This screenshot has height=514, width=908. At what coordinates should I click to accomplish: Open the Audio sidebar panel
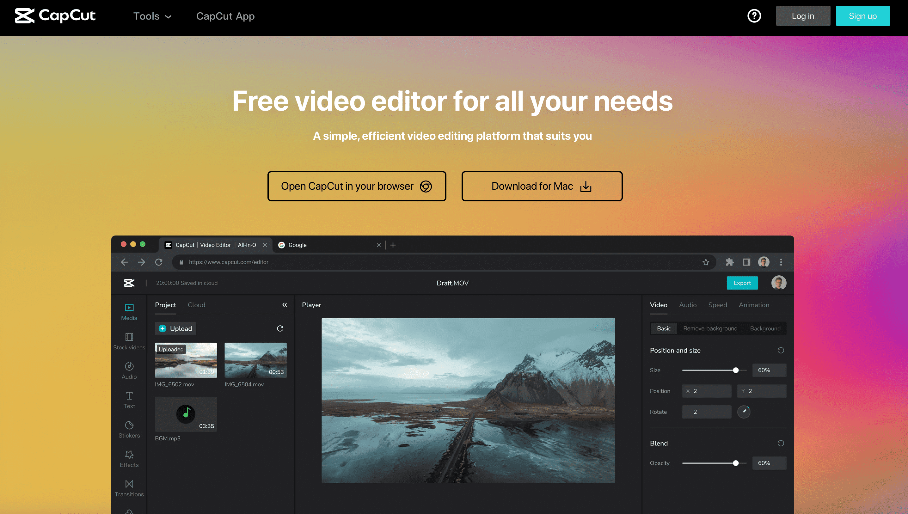click(129, 371)
